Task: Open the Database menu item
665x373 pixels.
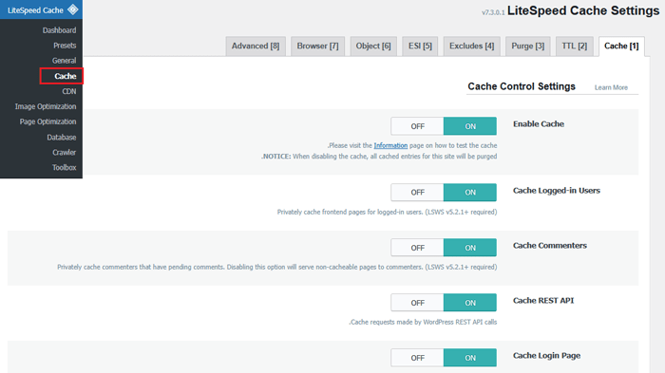Action: [x=62, y=138]
